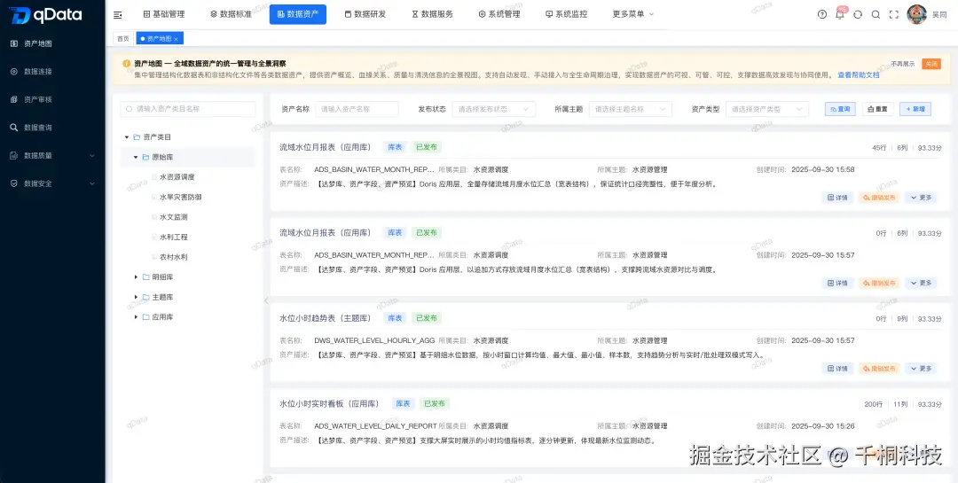The width and height of the screenshot is (958, 483).
Task: Open 更多 dropdown on 水位小时趋势表 card
Action: click(921, 369)
